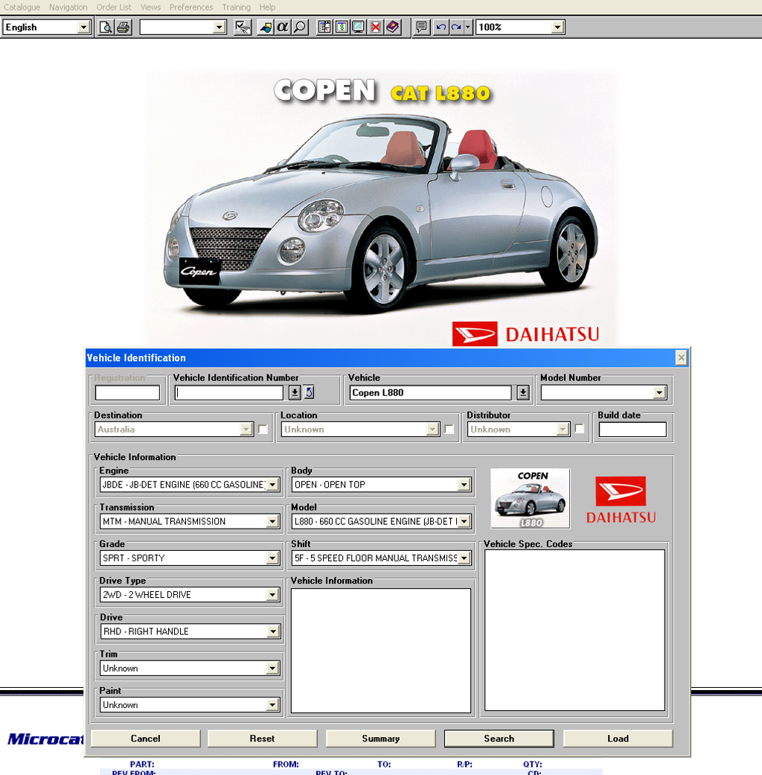
Task: Click the alpha symbol toolbar icon
Action: coord(282,28)
